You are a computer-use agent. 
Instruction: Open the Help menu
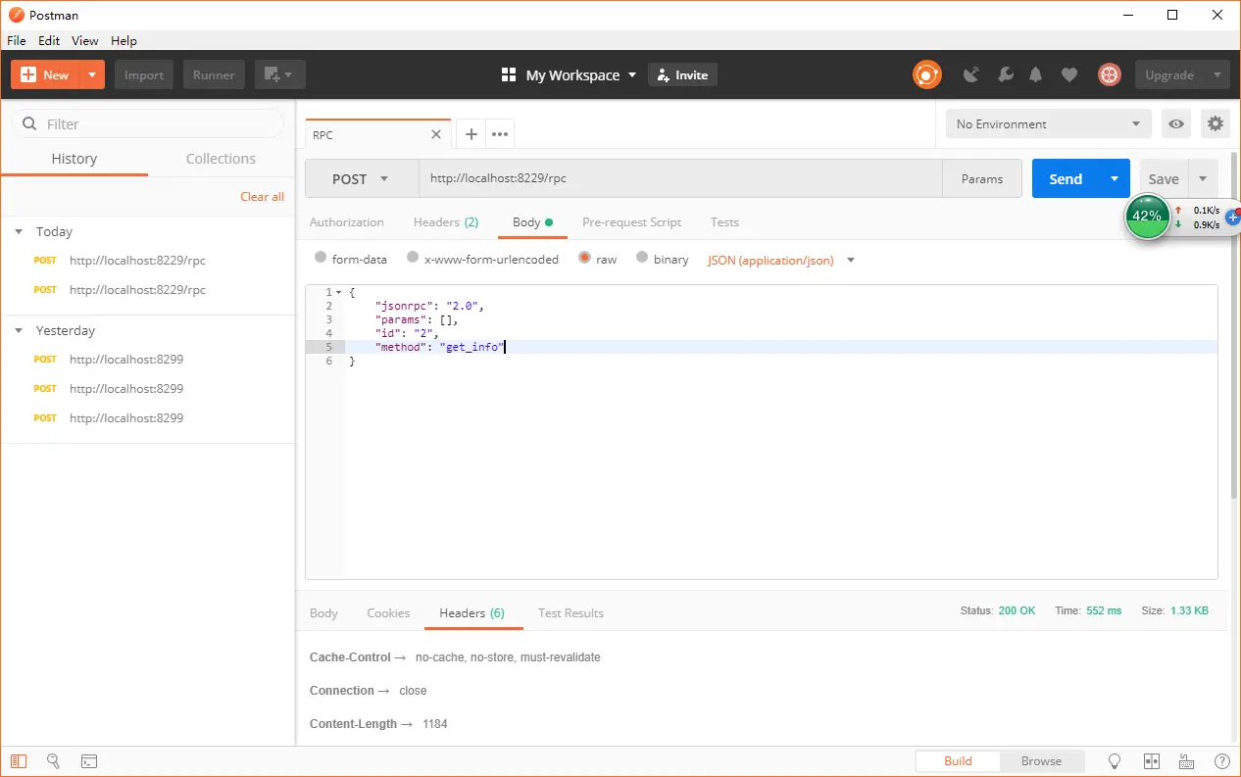124,40
